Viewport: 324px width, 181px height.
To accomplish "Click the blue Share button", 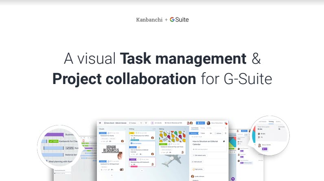I will (x=200, y=123).
